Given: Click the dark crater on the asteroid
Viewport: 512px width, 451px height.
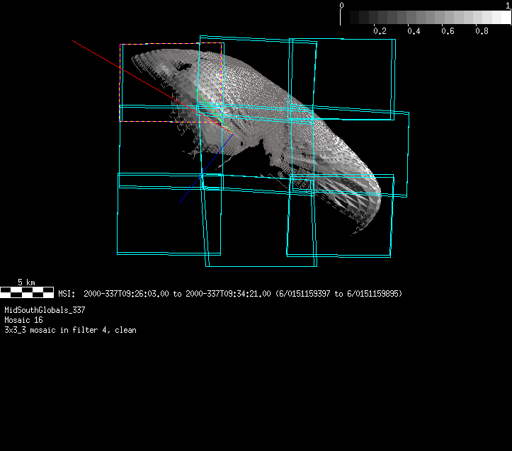Looking at the screenshot, I should point(182,67).
